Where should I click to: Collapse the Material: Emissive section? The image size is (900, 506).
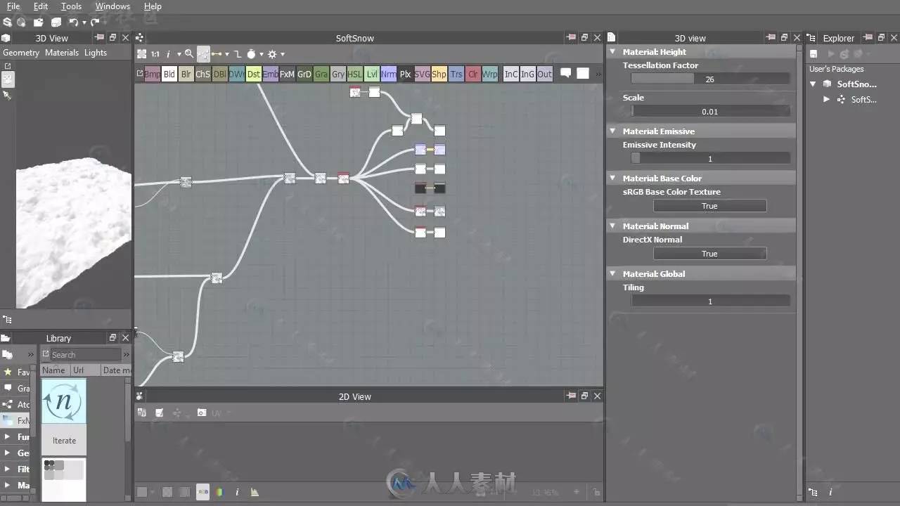[x=612, y=131]
